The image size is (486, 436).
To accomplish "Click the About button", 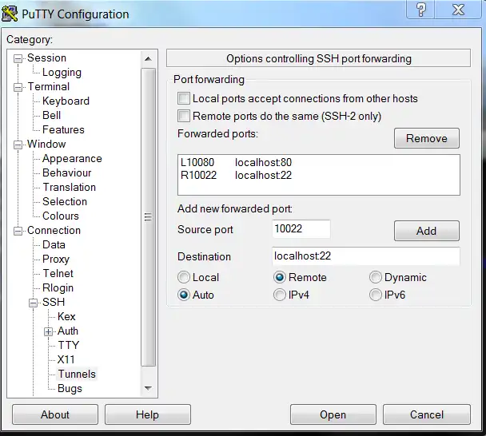I will tap(55, 414).
